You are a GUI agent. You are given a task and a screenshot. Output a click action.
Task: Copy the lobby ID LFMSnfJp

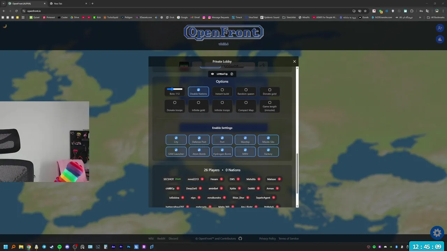(x=232, y=74)
